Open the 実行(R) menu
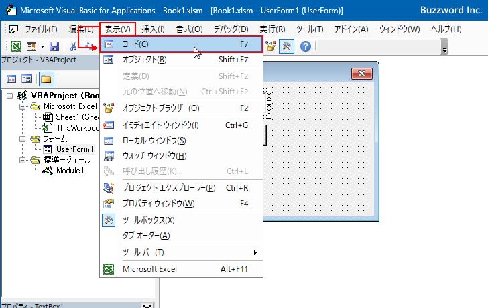The image size is (488, 308). [272, 29]
